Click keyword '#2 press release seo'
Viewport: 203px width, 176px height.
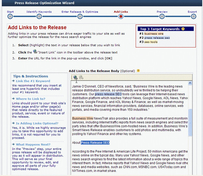tap(155, 38)
